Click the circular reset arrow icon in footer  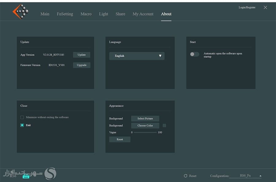186,176
